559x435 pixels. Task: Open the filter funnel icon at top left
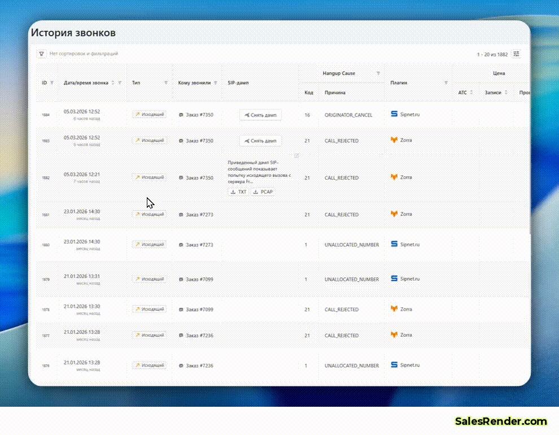pos(41,53)
